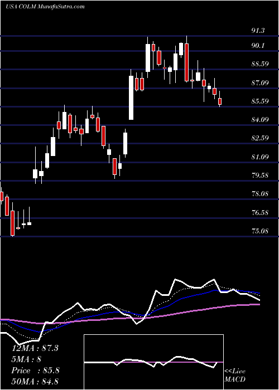The image size is (279, 390).
Task: Select the 87.09 price axis label
Action: (x=260, y=82)
